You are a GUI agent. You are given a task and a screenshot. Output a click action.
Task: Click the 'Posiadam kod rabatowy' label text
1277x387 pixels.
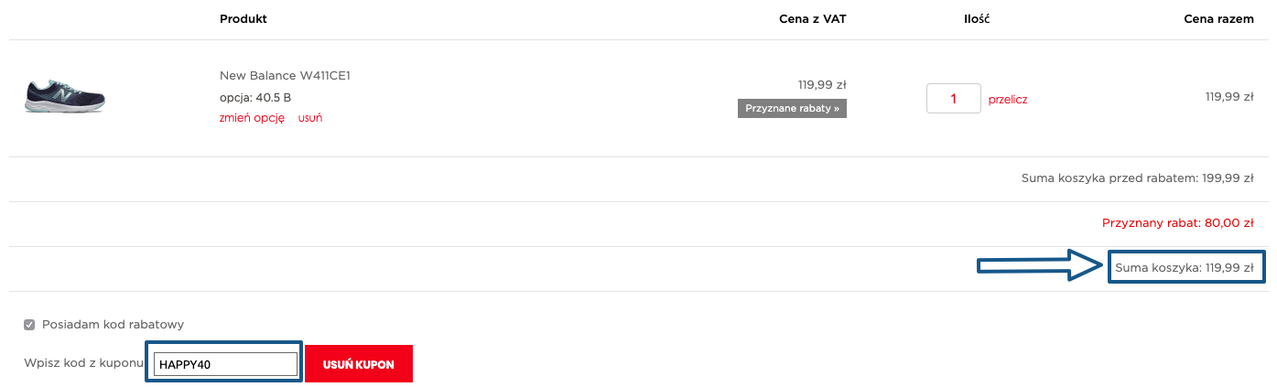pos(114,324)
